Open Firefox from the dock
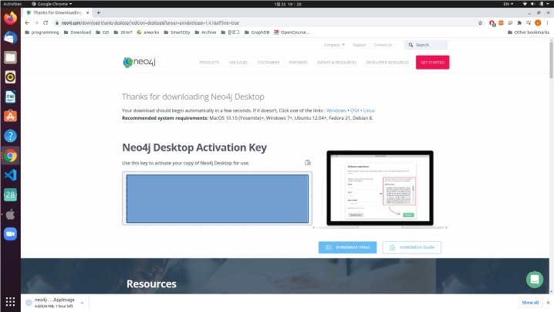Screen dimensions: 554x312 coord(10,18)
